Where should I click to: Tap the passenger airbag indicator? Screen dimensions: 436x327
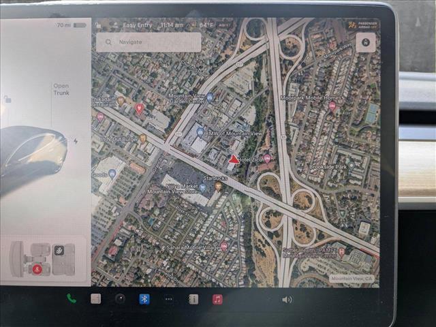coord(362,25)
